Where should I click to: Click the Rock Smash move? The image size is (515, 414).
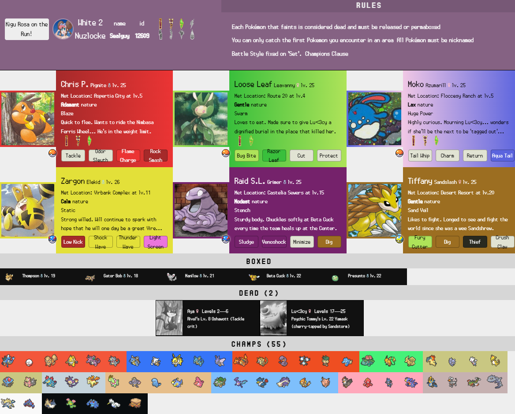156,156
